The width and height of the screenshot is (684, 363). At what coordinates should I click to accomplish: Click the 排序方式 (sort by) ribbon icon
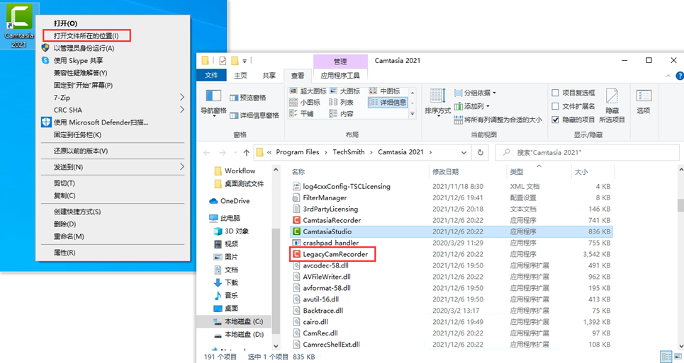(x=437, y=101)
